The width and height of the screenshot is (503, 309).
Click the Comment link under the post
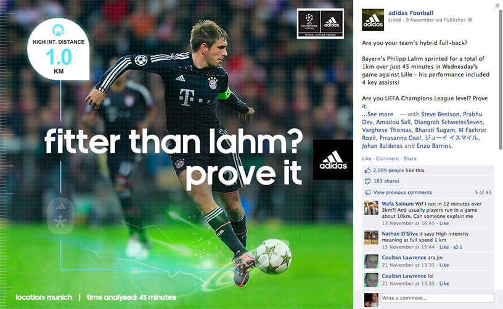coord(388,159)
